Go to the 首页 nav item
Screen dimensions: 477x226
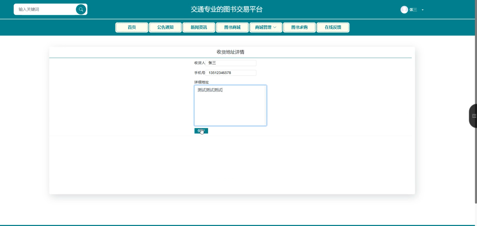(132, 27)
